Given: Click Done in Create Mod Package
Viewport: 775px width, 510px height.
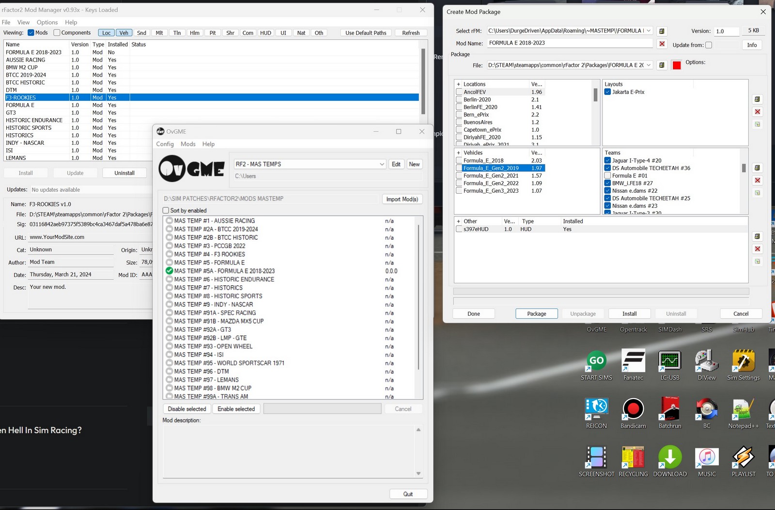Looking at the screenshot, I should tap(473, 314).
